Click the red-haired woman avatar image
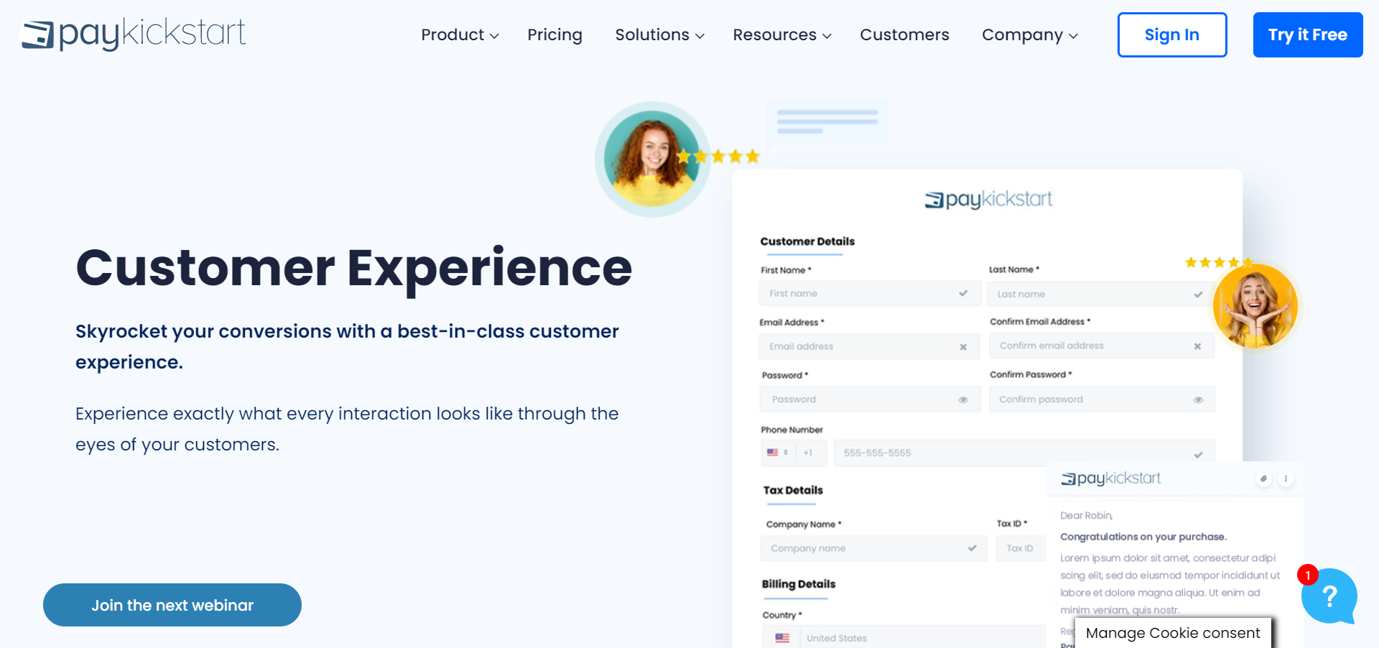Screen dimensions: 1379x648 tap(652, 159)
